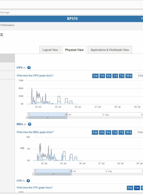Open 'What does the CPU graph show?' link
This screenshot has width=143, height=194.
click(x=35, y=187)
